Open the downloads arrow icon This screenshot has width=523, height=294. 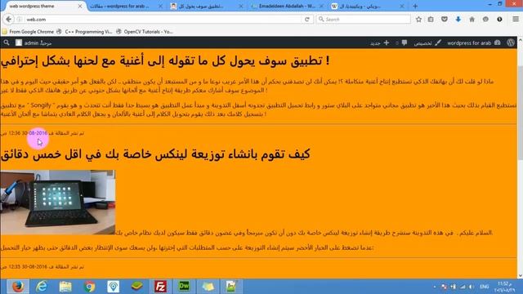tap(458, 20)
